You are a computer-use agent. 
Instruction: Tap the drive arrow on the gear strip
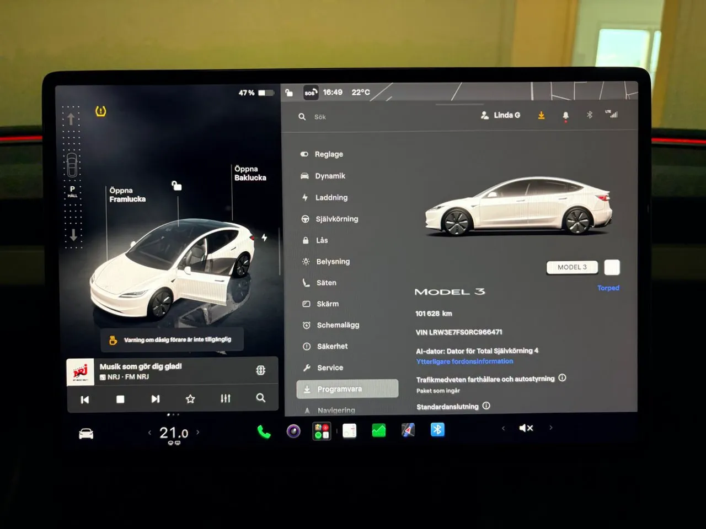coord(71,119)
